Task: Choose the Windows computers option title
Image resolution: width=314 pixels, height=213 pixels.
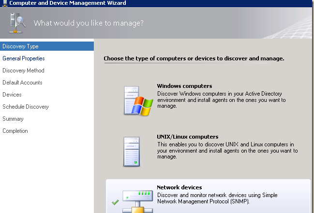Action: coord(184,86)
